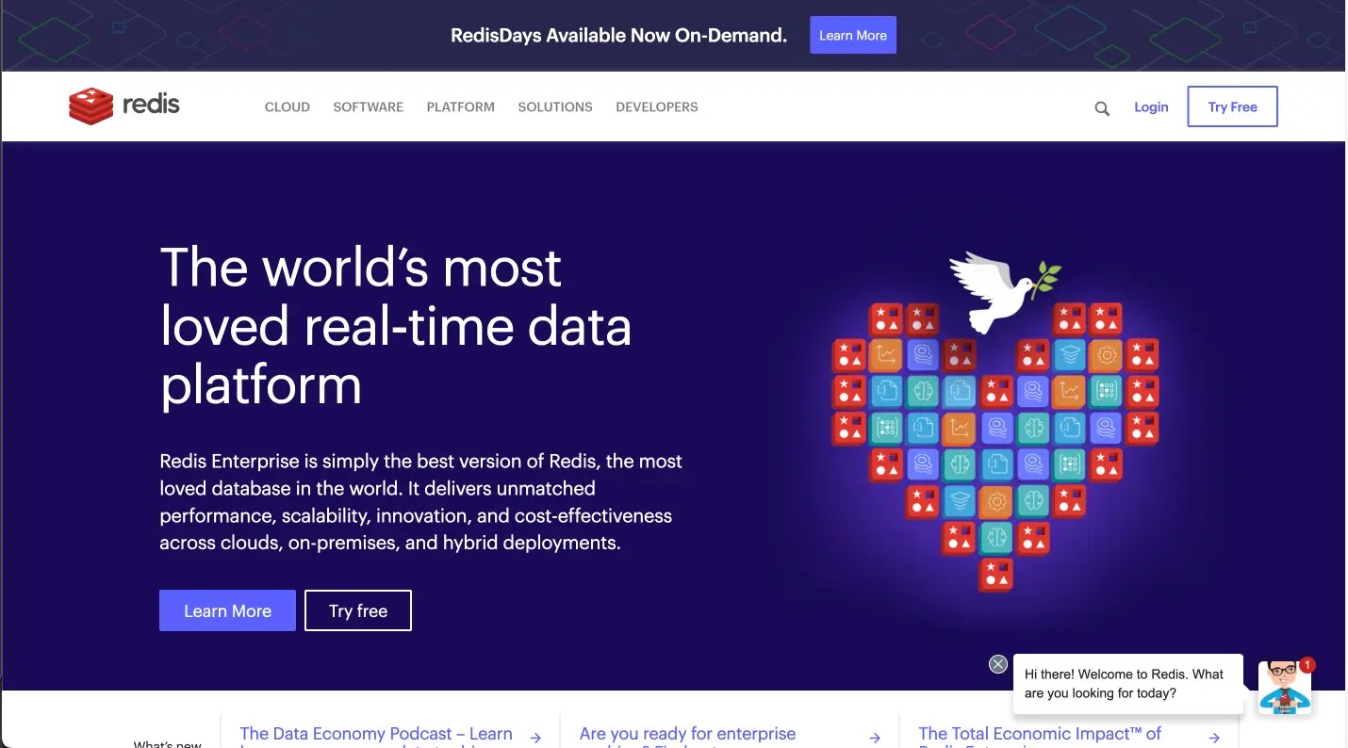Open the Developers navigation menu
The image size is (1348, 748).
pos(657,107)
